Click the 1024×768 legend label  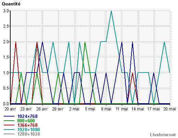(x=27, y=116)
